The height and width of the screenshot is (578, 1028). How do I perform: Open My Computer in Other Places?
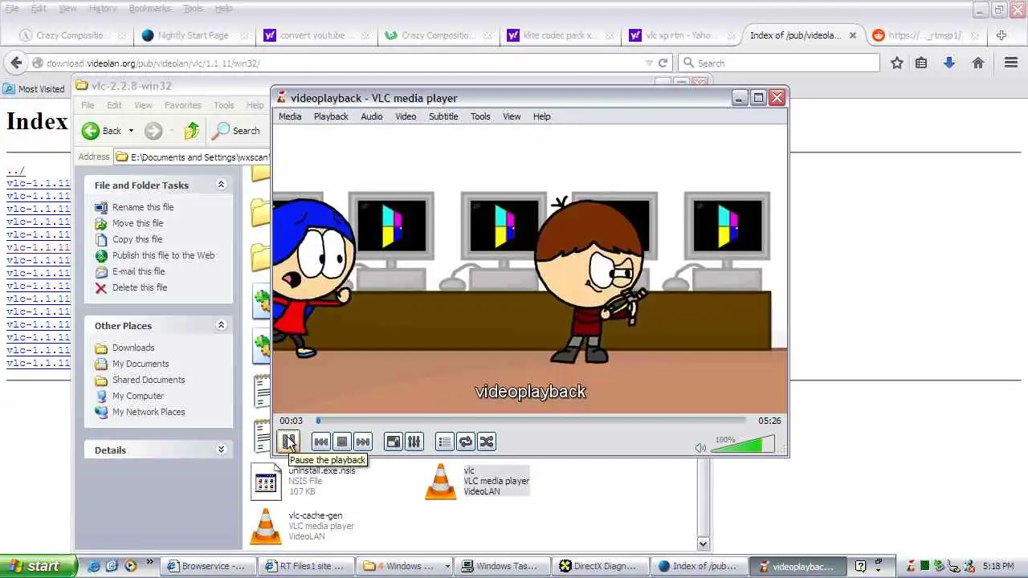[x=138, y=396]
